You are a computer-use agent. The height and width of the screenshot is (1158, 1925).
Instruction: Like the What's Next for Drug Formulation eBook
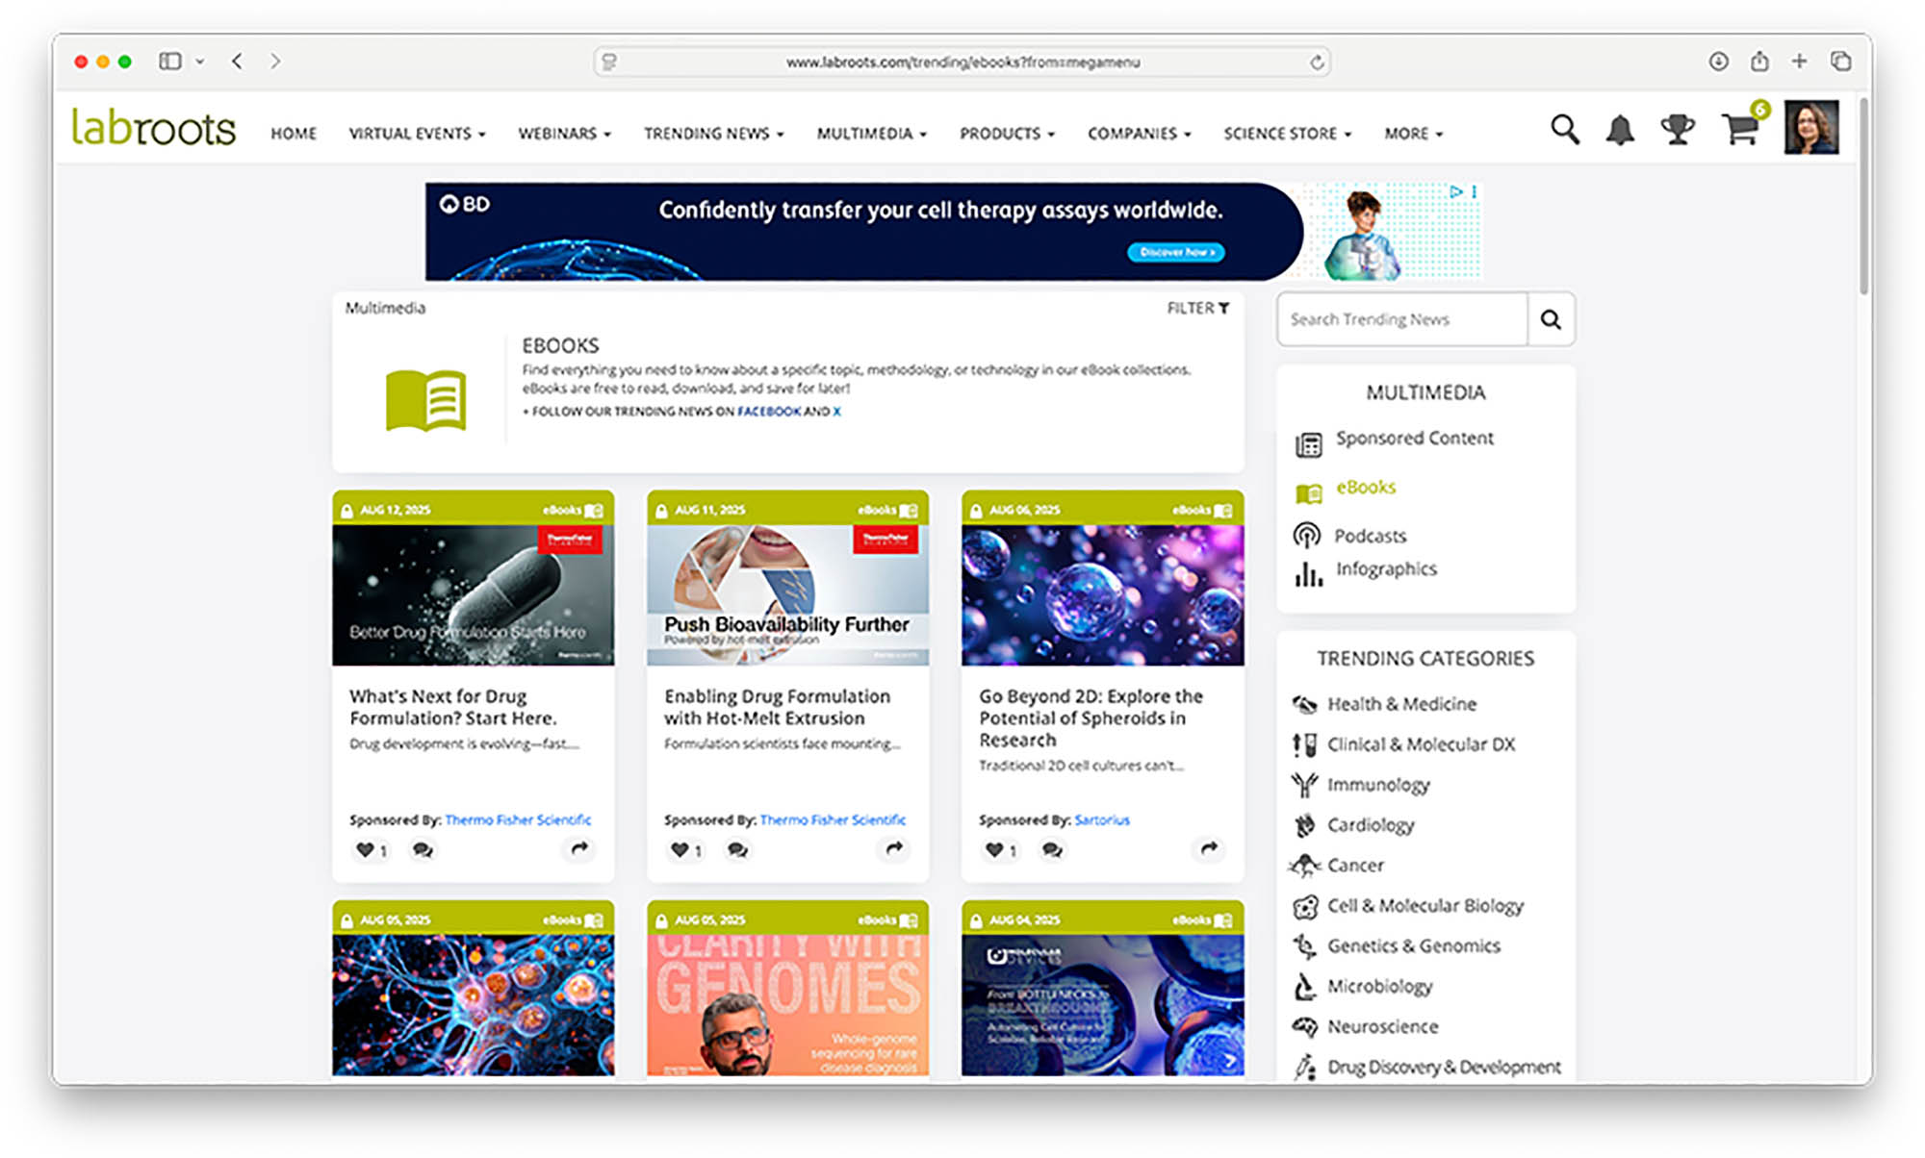(365, 850)
